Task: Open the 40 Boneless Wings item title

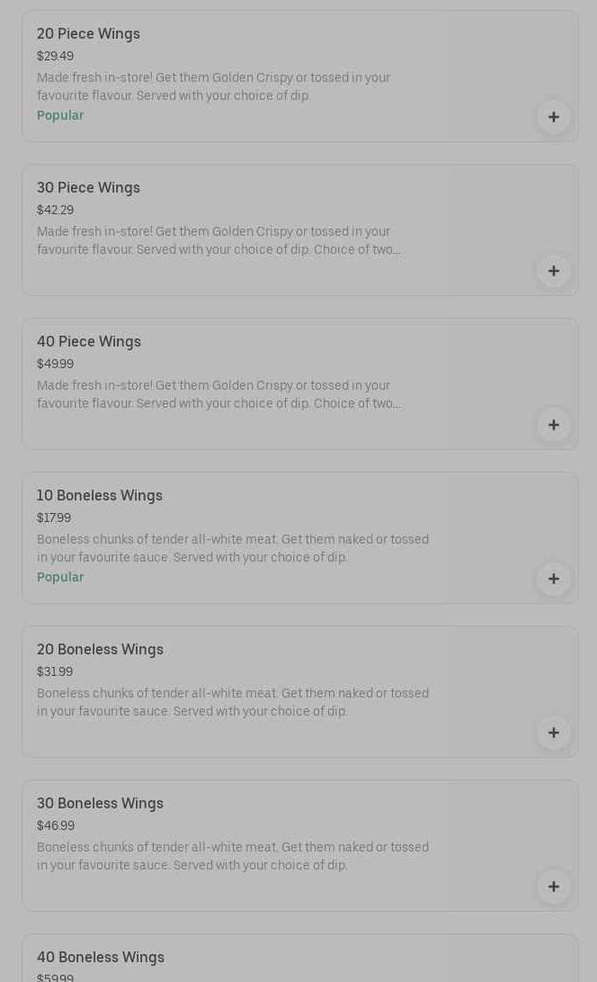Action: tap(101, 958)
